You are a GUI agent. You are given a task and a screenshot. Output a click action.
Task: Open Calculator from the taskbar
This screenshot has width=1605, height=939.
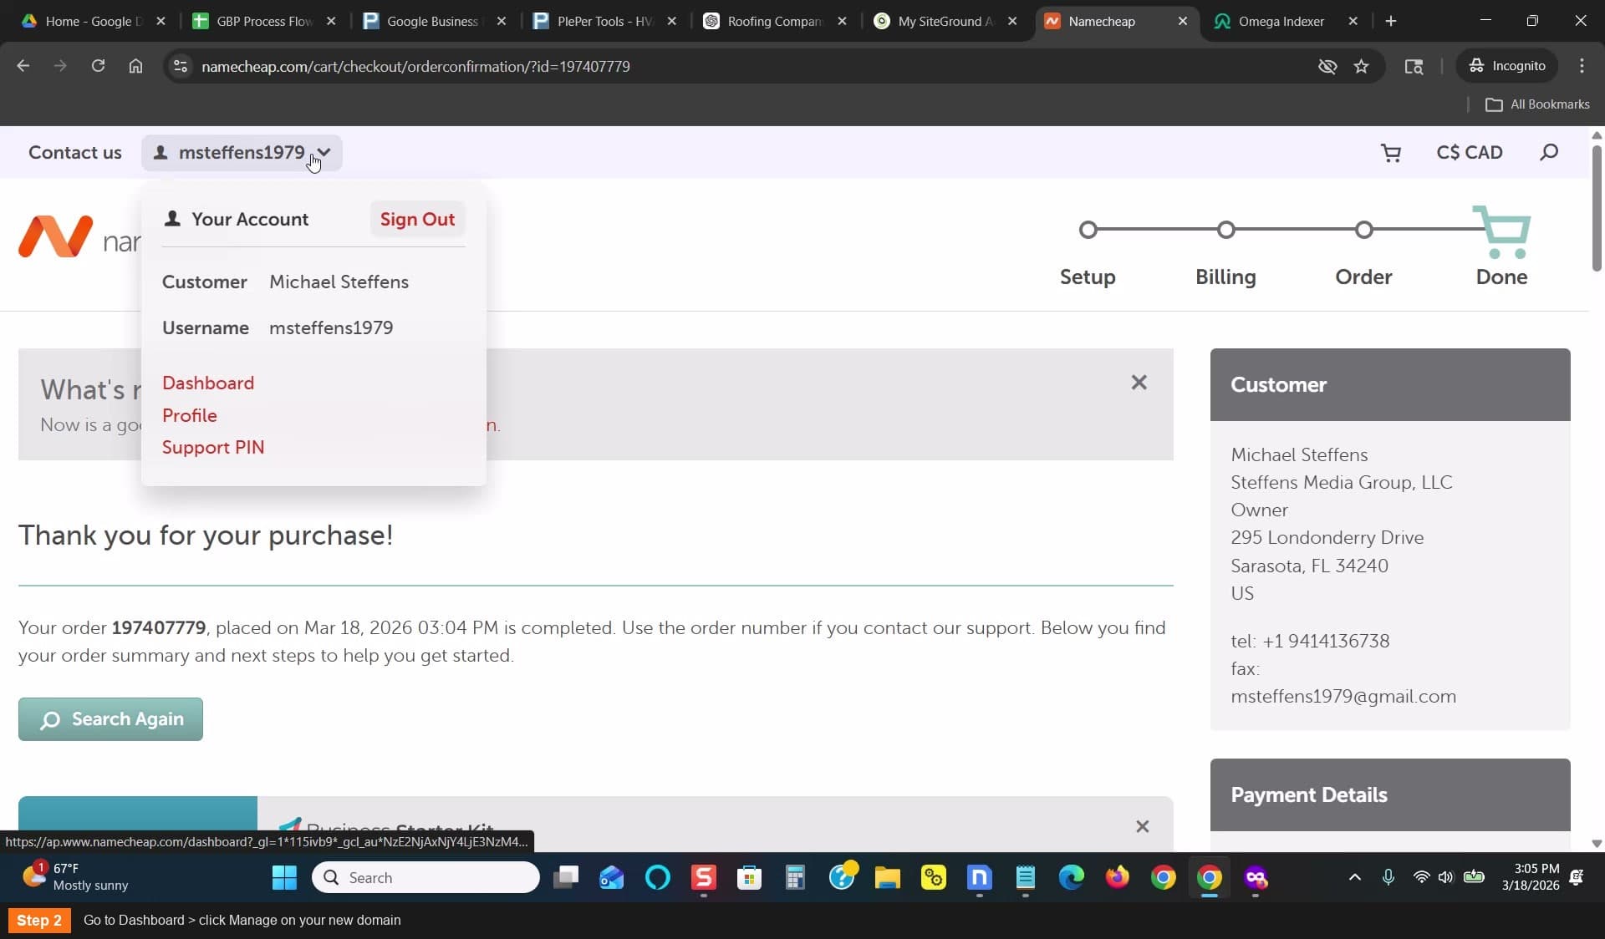click(795, 877)
